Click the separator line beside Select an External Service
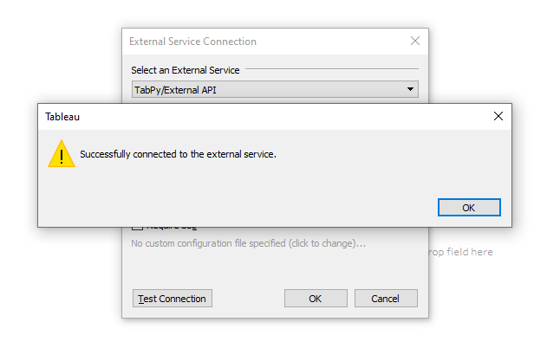534x348 pixels. coord(333,70)
